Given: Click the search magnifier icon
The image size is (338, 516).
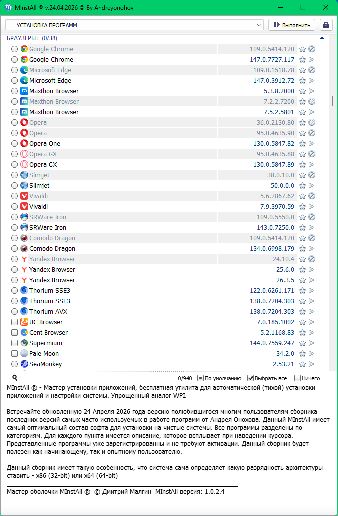Looking at the screenshot, I should (x=15, y=378).
